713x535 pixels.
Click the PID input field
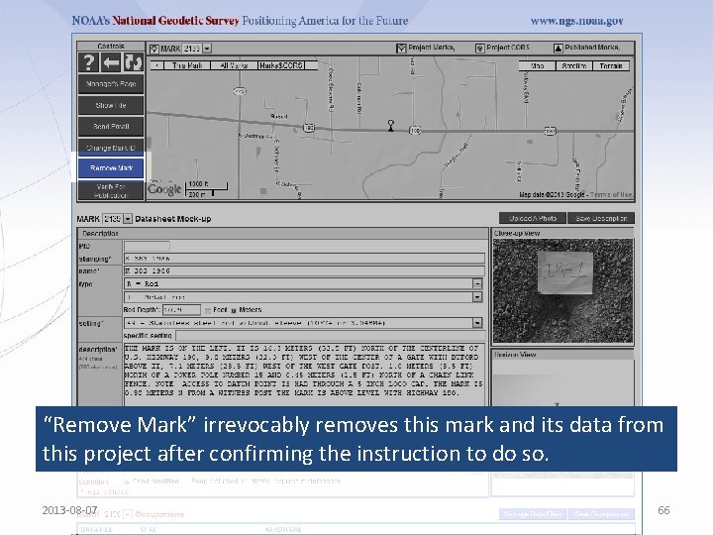[x=147, y=246]
